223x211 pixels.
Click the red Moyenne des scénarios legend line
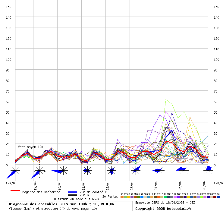[x=15, y=191]
